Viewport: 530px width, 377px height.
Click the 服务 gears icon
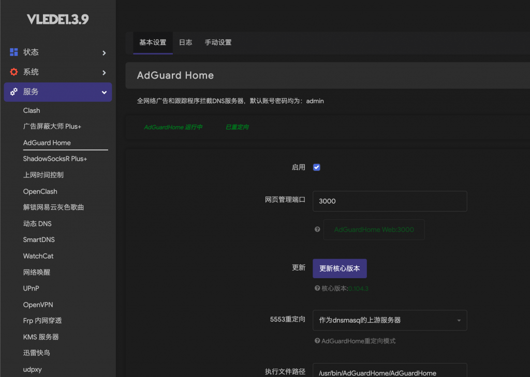(x=14, y=92)
